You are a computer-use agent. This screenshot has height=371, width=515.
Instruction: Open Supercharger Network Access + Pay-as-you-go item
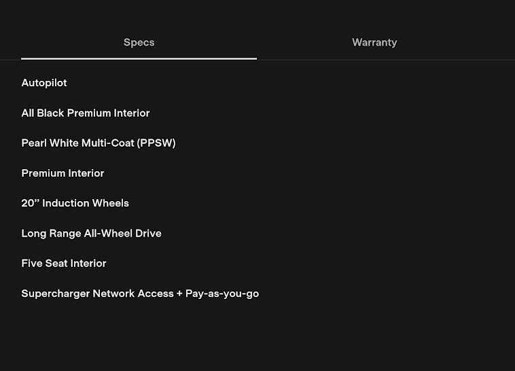point(140,294)
